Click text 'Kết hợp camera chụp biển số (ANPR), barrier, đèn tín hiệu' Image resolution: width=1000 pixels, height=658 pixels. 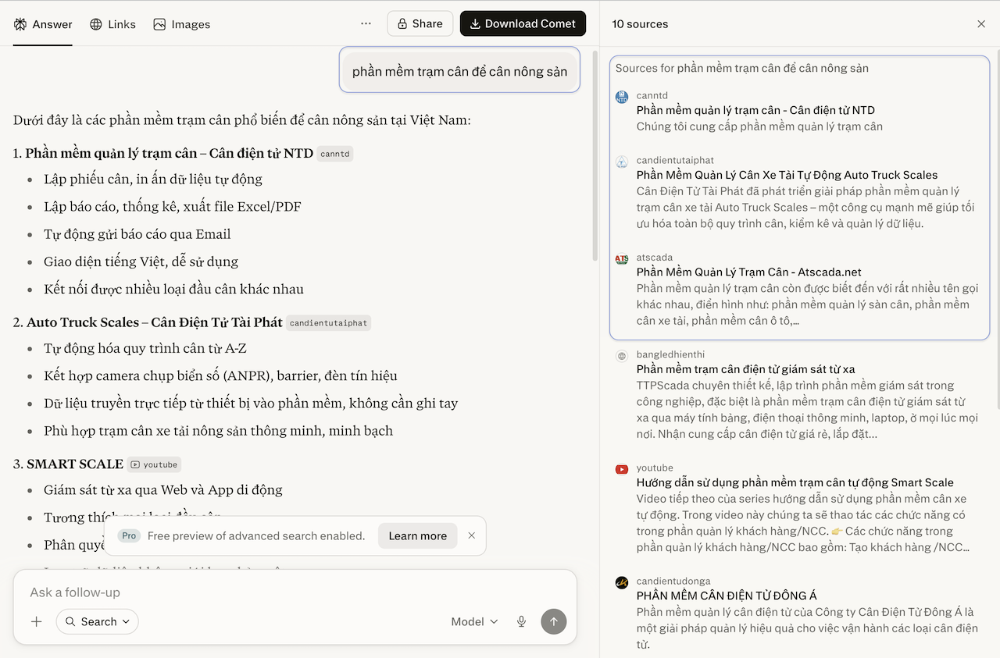[220, 376]
